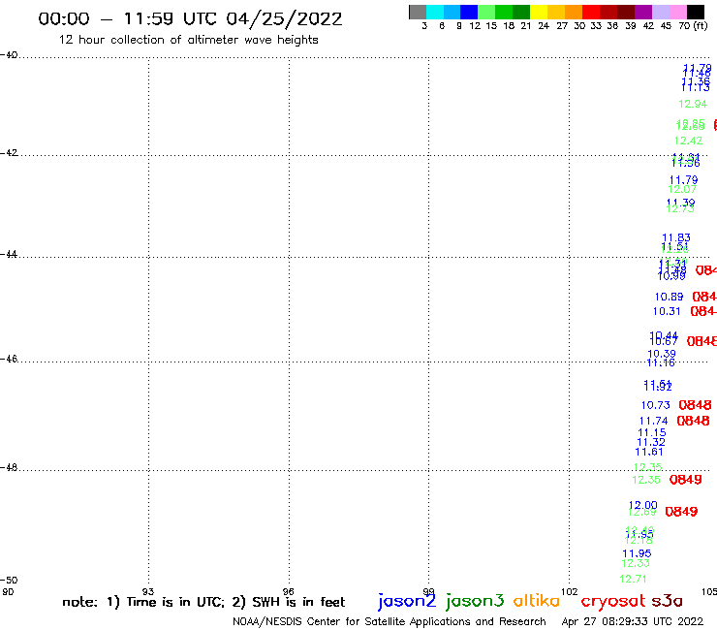The image size is (717, 630).
Task: Select the jason2 satellite label
Action: 407,601
